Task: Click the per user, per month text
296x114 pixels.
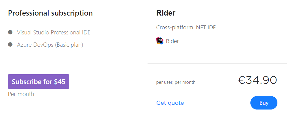Action: [x=176, y=82]
